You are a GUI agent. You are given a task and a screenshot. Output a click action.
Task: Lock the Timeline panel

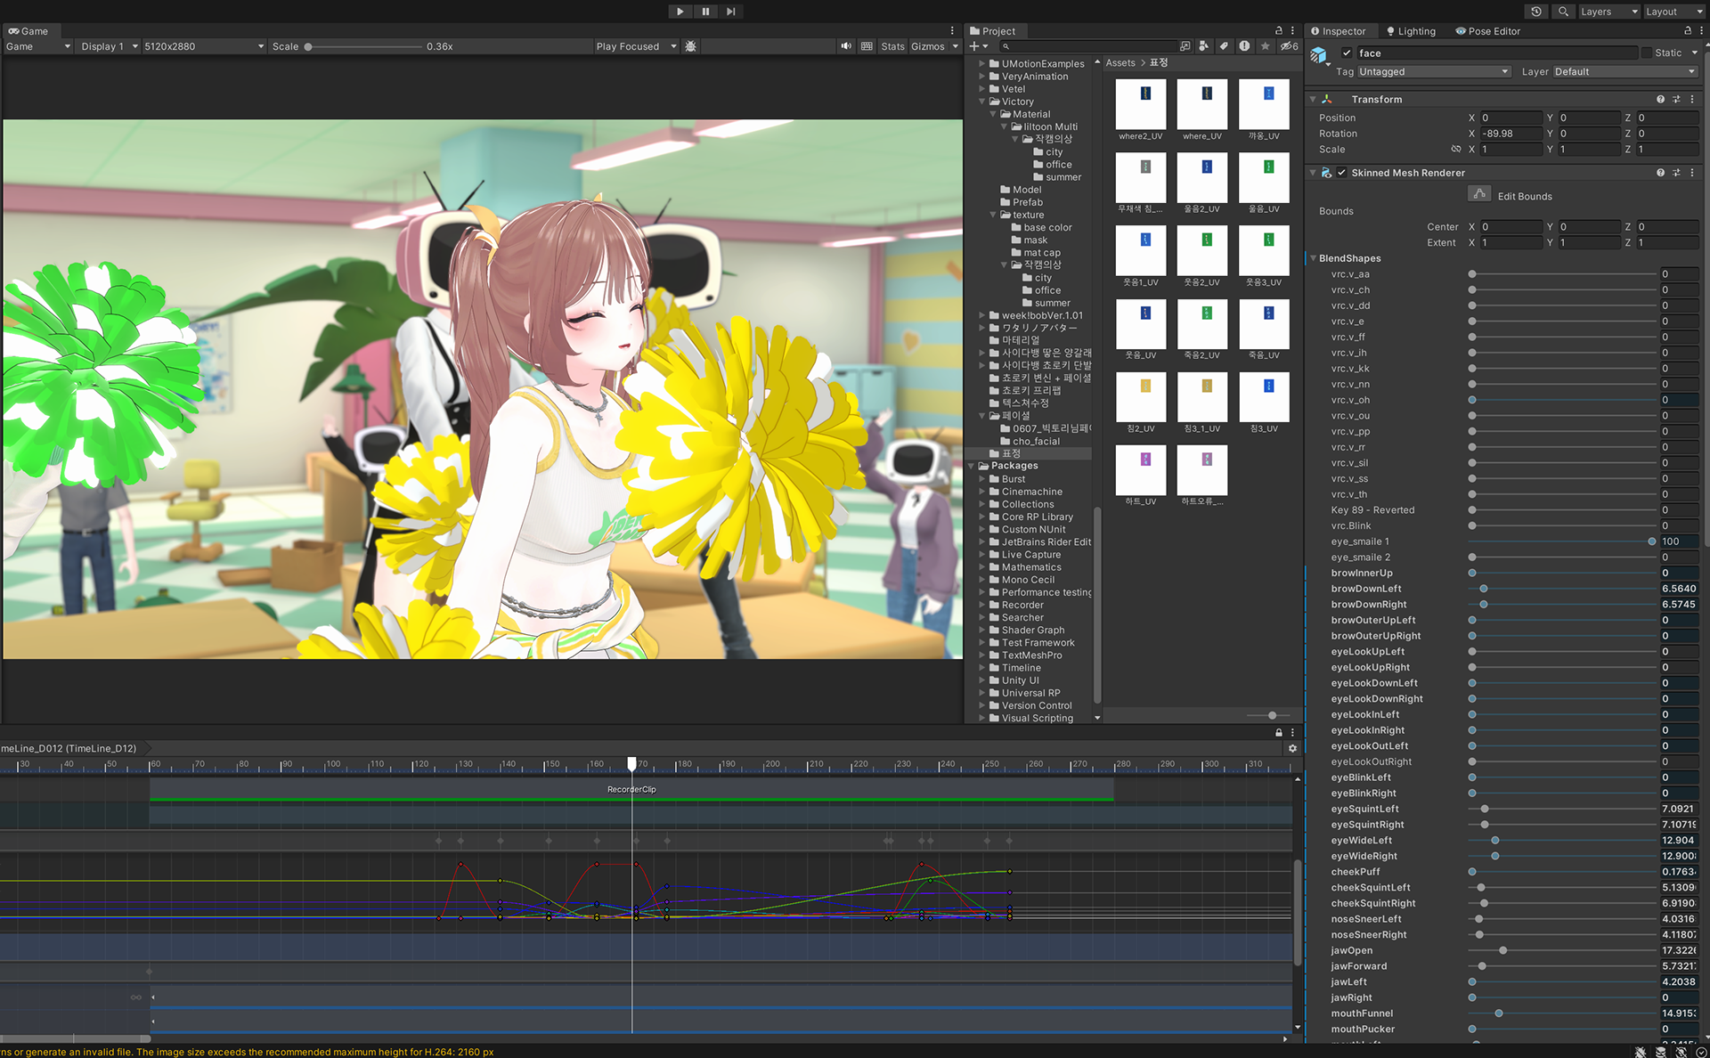pos(1279,733)
